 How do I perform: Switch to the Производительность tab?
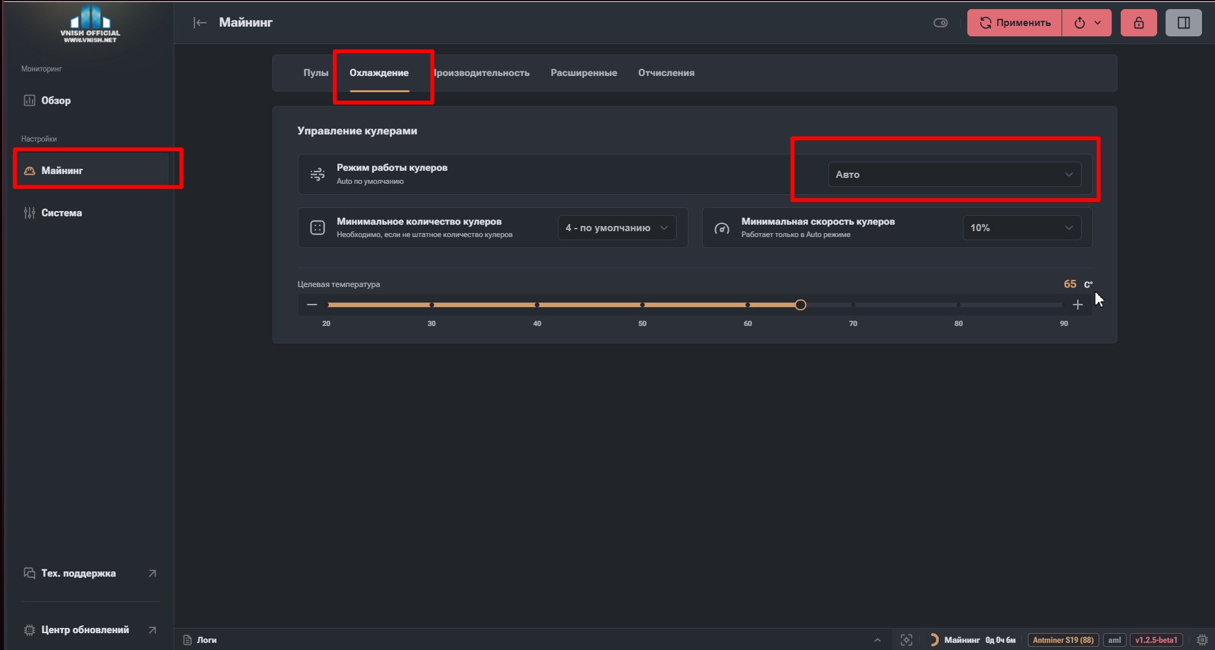coord(481,73)
